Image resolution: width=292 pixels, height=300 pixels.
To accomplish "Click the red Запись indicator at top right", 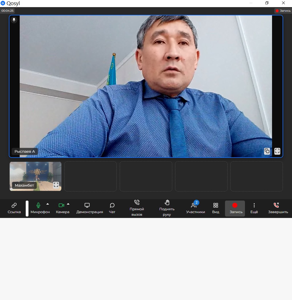I will [283, 11].
